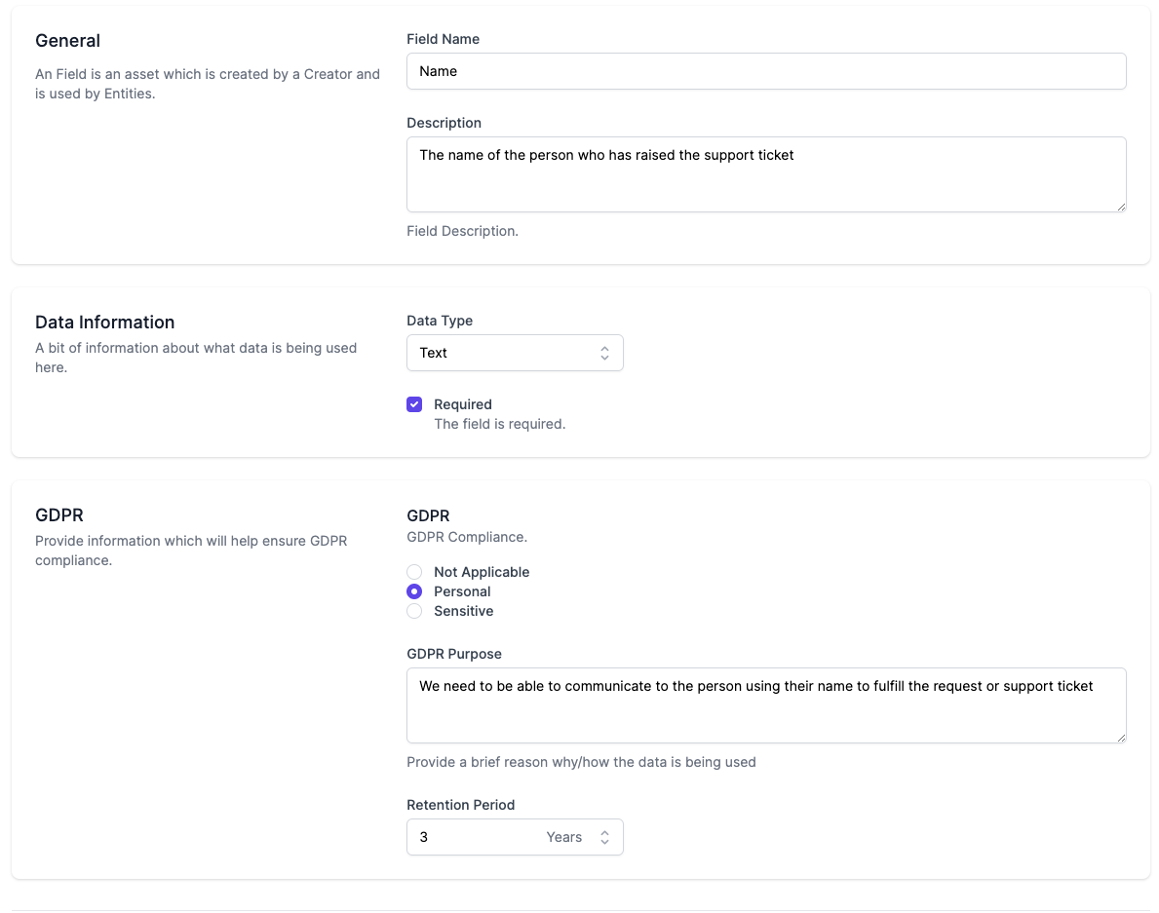1159x913 pixels.
Task: Click the "Field Name" label
Action: coord(443,39)
